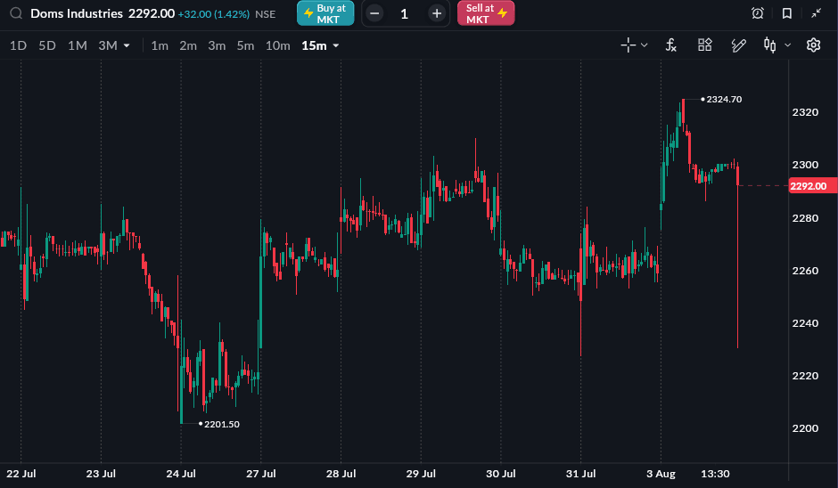Select the 5D range
This screenshot has width=838, height=488.
click(47, 46)
